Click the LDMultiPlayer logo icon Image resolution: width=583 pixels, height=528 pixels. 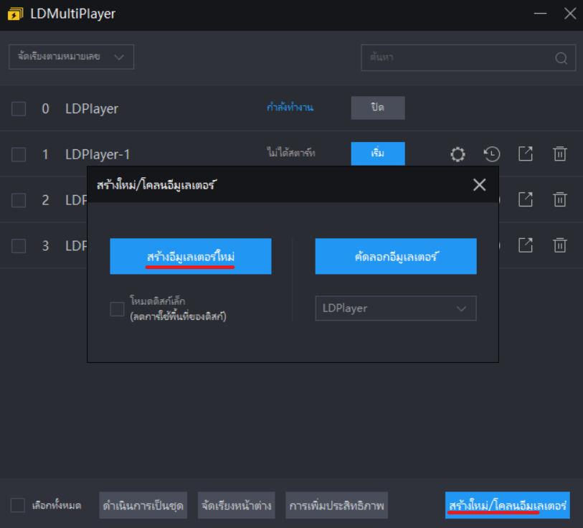tap(15, 14)
